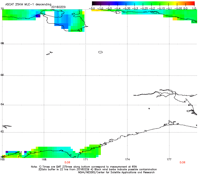This screenshot has width=199, height=174.
Task: Click the longitude label '177'
Action: 169,160
